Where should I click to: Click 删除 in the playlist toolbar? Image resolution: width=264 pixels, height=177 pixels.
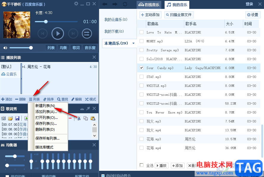coord(20,99)
